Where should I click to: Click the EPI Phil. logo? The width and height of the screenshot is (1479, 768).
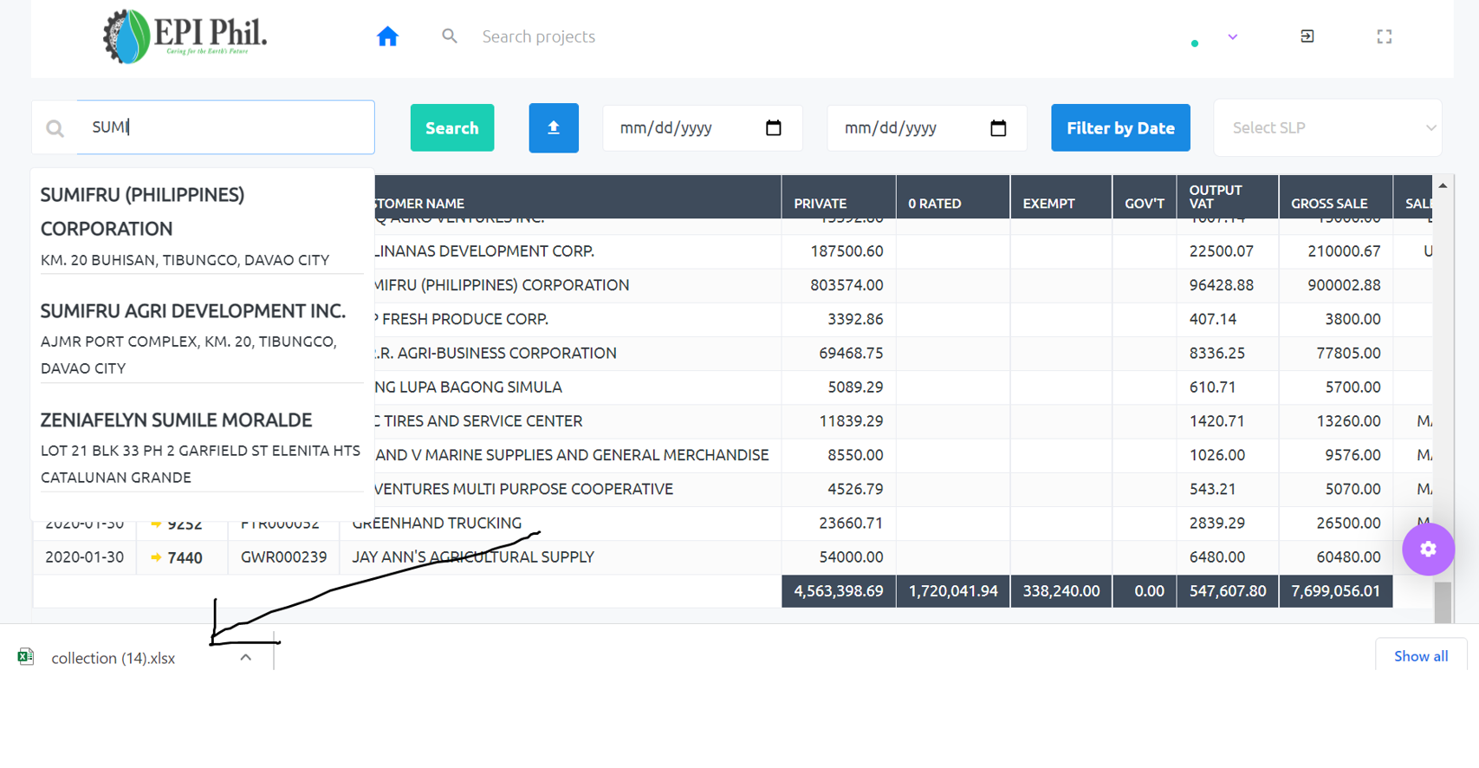pos(185,36)
